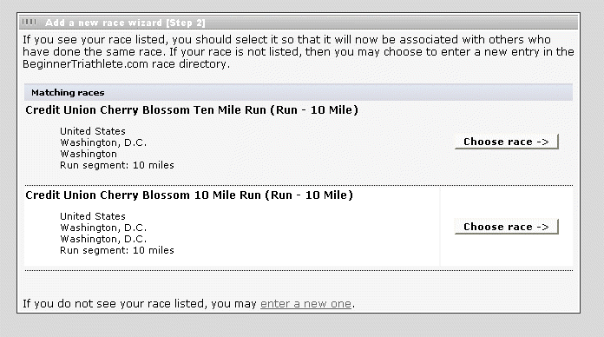Click the 'Add a new race wizard [Step 2]' title
Viewport: 604px width, 337px height.
[x=125, y=23]
